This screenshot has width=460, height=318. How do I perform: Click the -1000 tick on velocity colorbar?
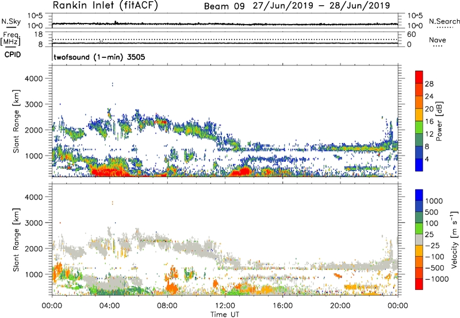click(x=436, y=279)
